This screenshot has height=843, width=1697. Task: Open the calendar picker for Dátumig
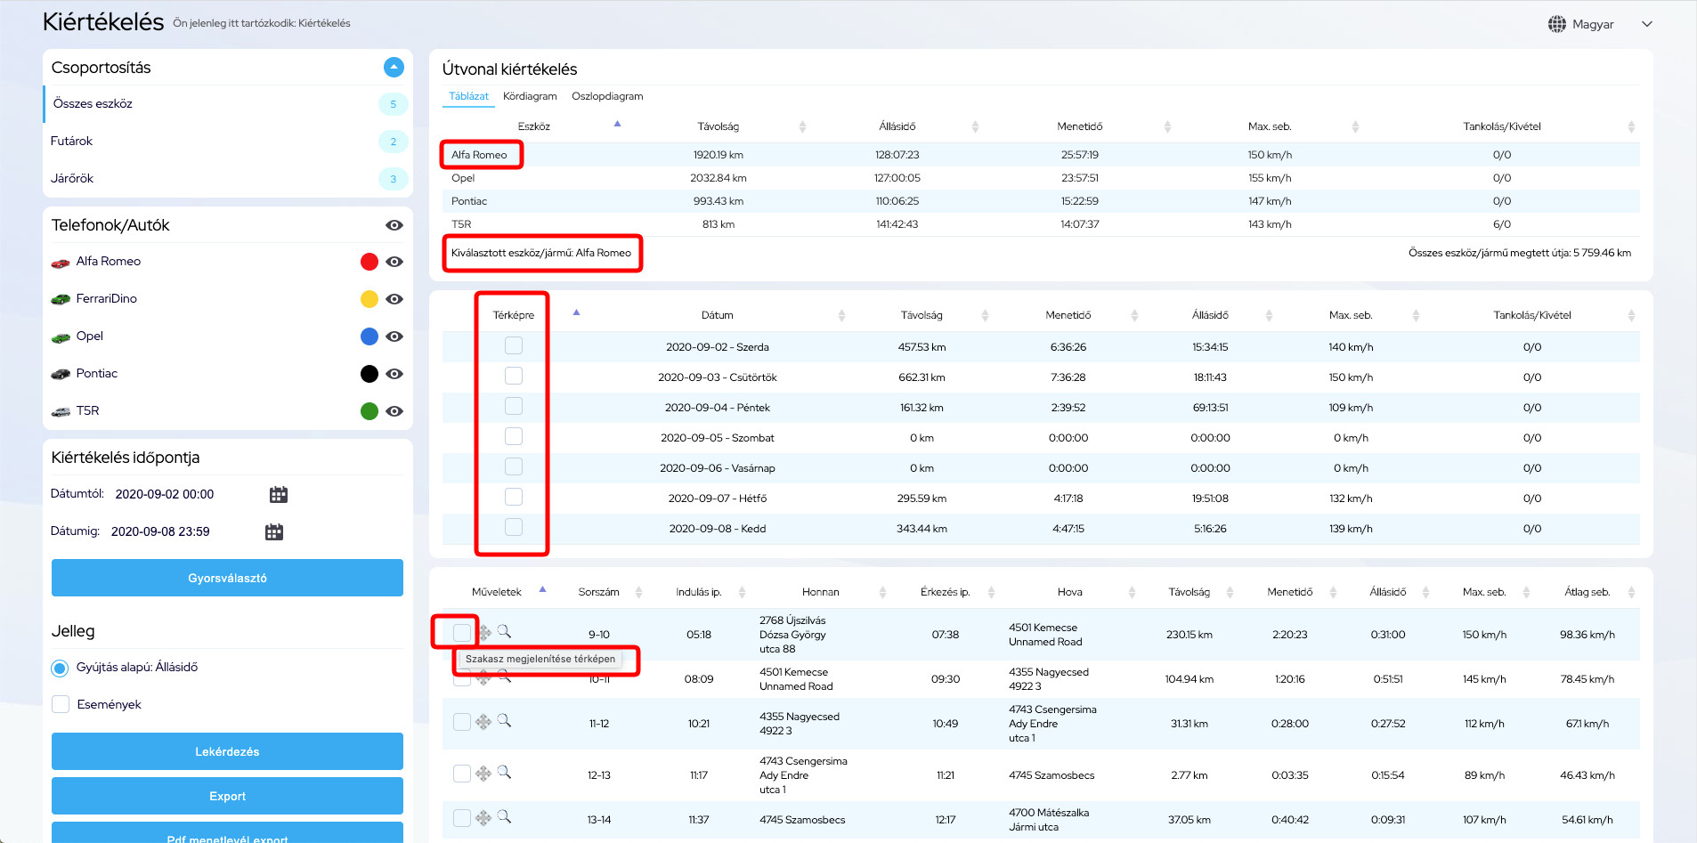[x=274, y=532]
